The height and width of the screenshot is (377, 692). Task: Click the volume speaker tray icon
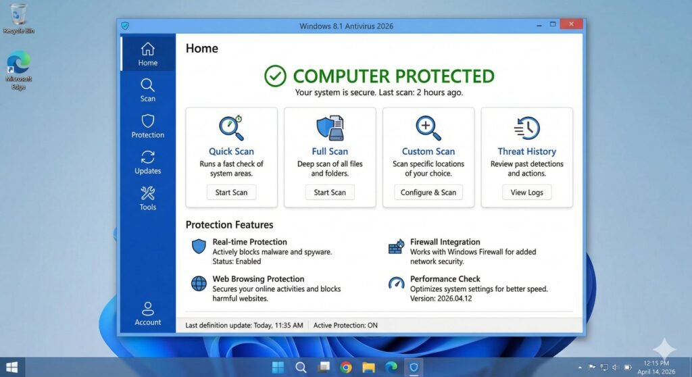616,368
